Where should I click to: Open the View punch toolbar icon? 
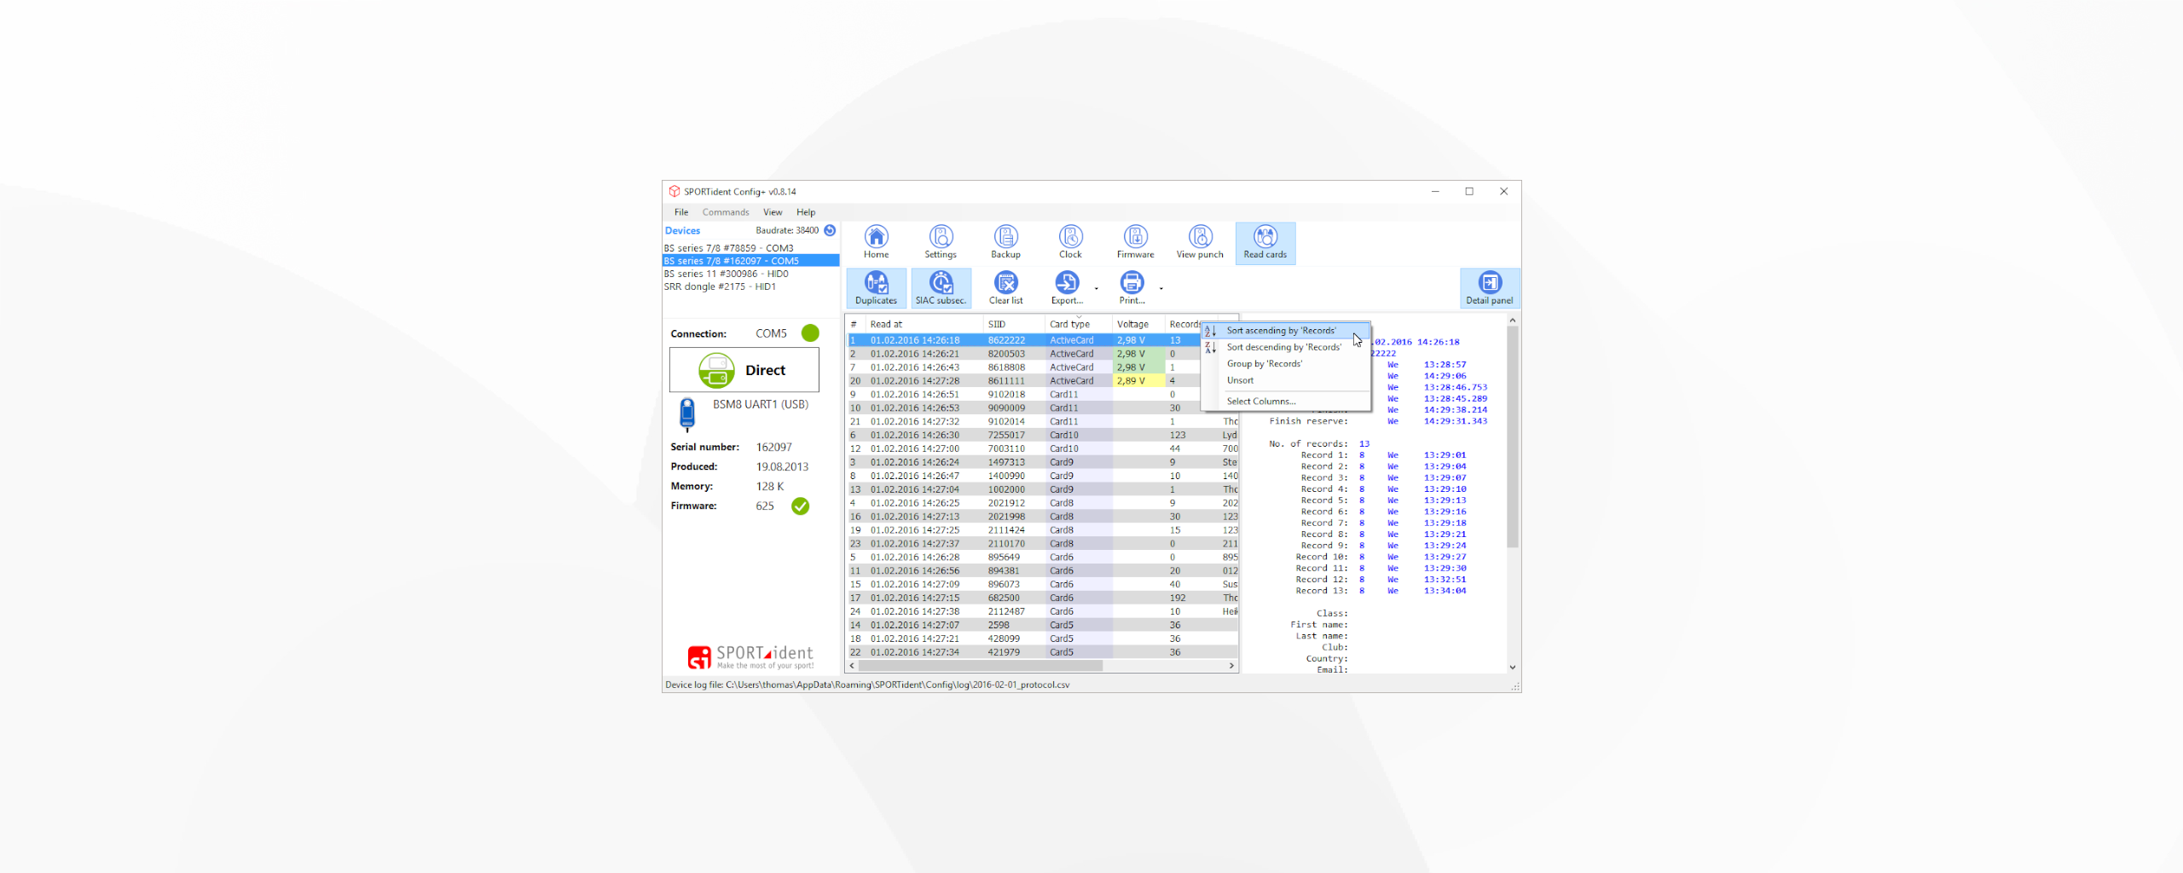tap(1200, 242)
